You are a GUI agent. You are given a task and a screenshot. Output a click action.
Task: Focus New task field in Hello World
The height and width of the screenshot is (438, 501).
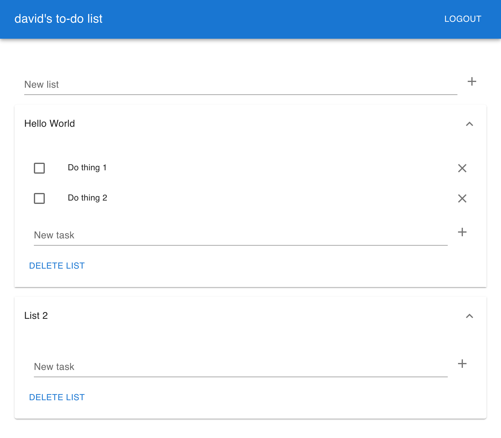(241, 235)
